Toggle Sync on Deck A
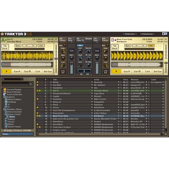The width and height of the screenshot is (169, 169). (x=18, y=46)
